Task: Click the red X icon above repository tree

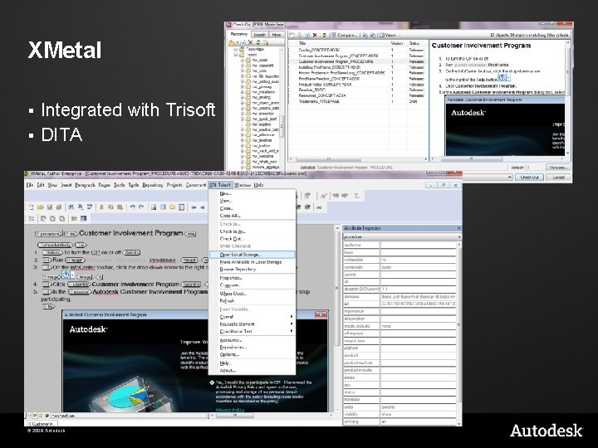Action: 251,42
